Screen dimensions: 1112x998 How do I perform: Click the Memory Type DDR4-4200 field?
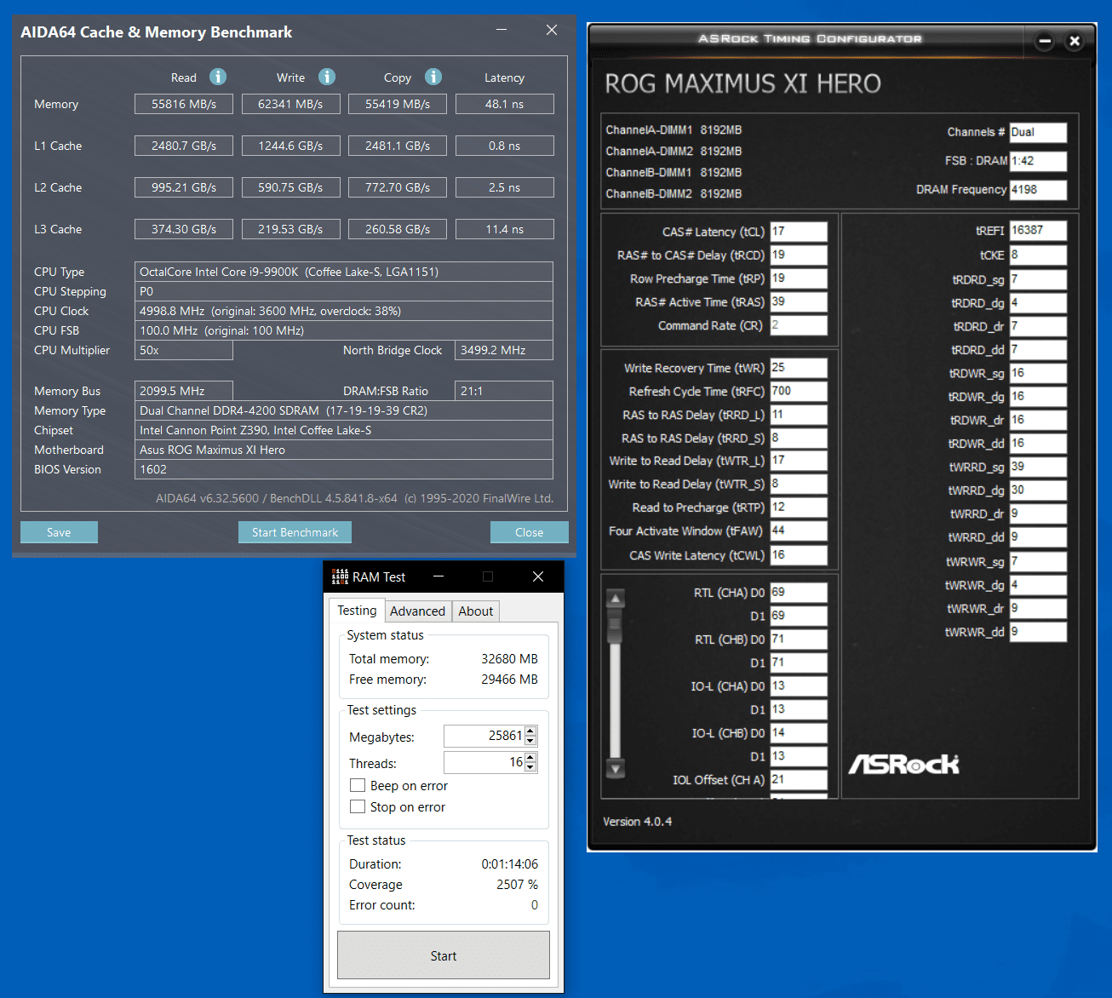(344, 410)
